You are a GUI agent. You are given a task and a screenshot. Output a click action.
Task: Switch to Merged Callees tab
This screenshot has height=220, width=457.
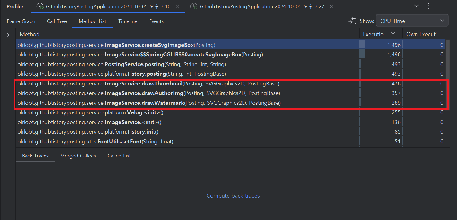point(78,156)
